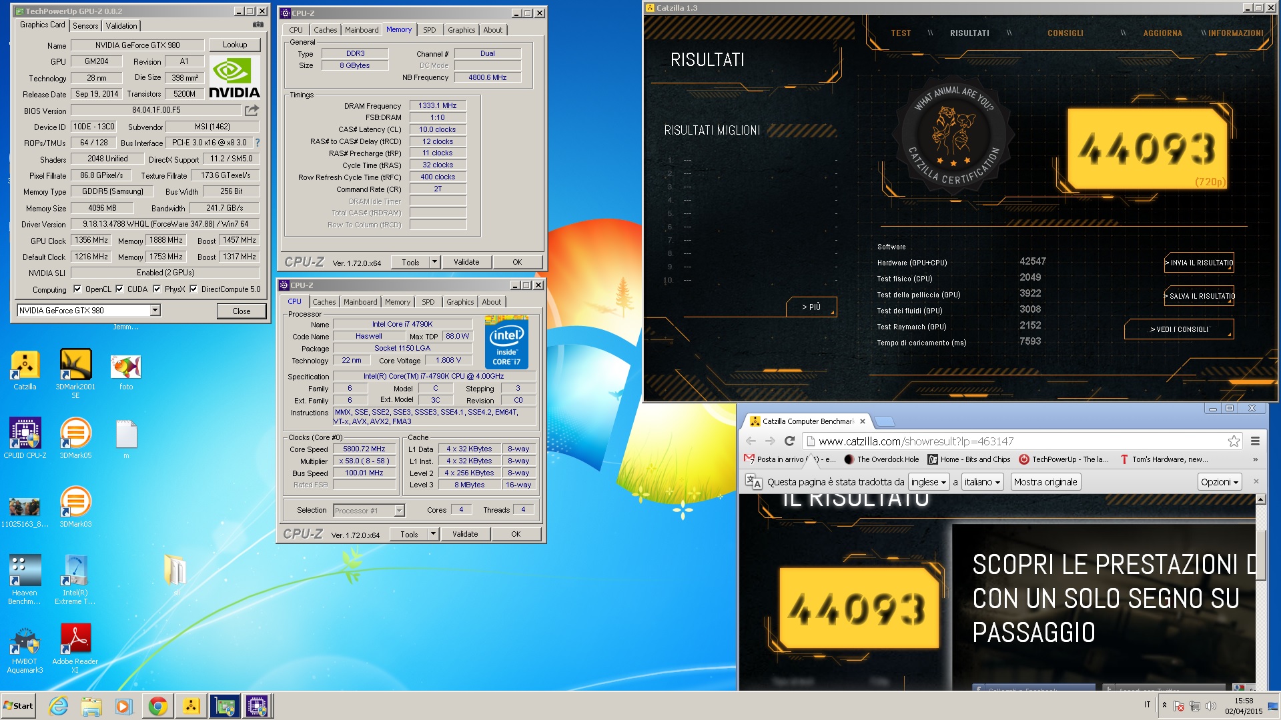Screen dimensions: 1281x720
Task: Open the Windows Start button
Action: click(x=18, y=705)
